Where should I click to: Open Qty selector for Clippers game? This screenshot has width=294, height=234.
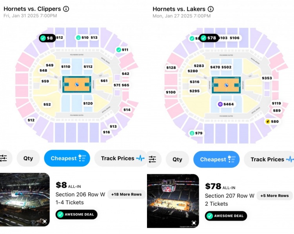coord(28,158)
